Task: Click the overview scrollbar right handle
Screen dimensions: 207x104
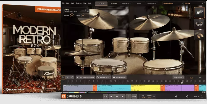Action: tap(87, 92)
